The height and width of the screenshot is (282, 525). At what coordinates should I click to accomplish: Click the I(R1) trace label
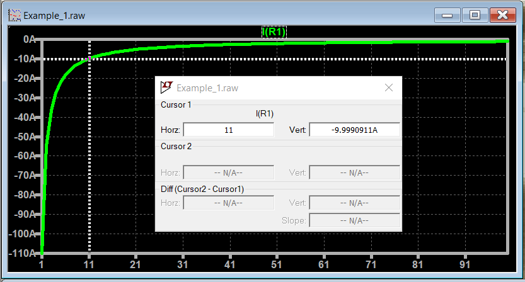[x=274, y=32]
